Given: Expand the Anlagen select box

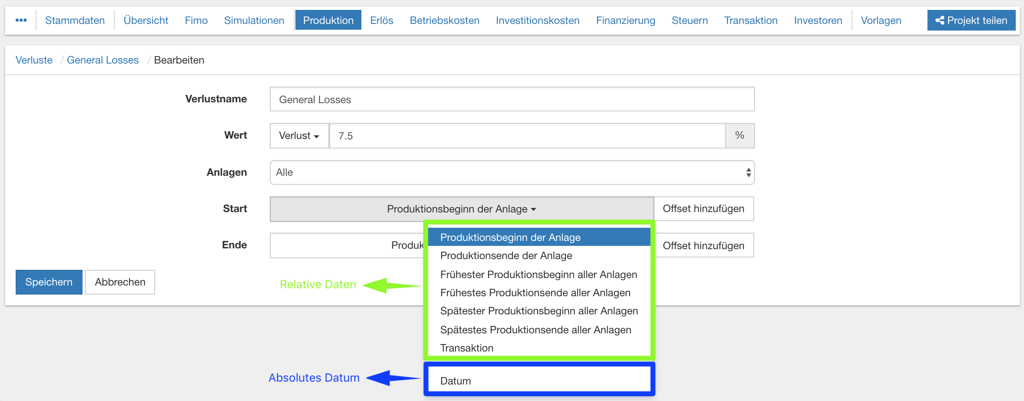Looking at the screenshot, I should (x=512, y=172).
